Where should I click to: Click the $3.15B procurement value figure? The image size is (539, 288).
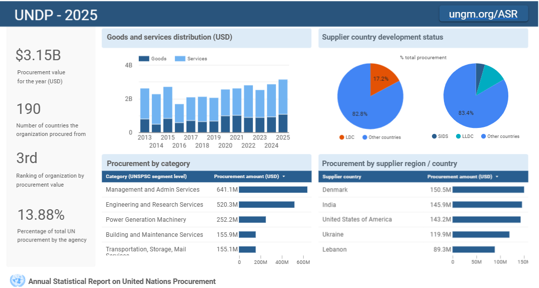38,55
